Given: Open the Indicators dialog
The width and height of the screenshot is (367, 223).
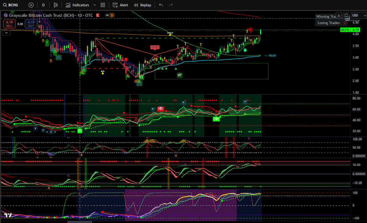Looking at the screenshot, I should (x=77, y=5).
